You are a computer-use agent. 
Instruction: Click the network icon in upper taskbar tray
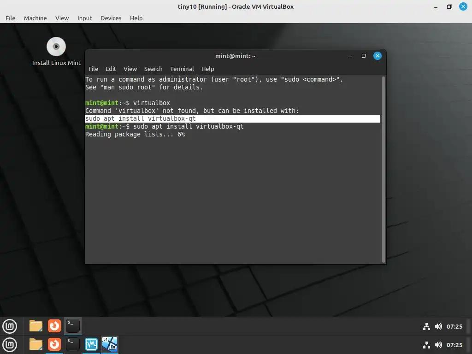pos(426,327)
